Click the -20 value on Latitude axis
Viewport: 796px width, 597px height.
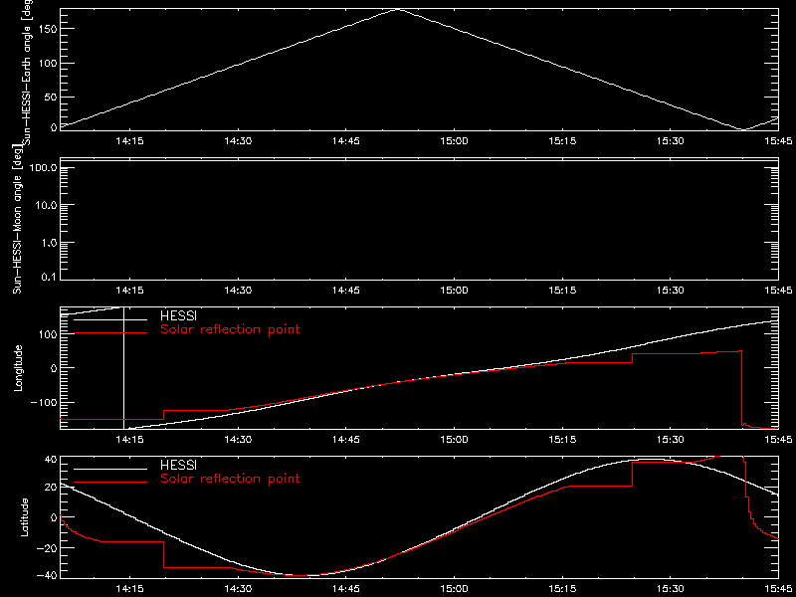click(47, 548)
